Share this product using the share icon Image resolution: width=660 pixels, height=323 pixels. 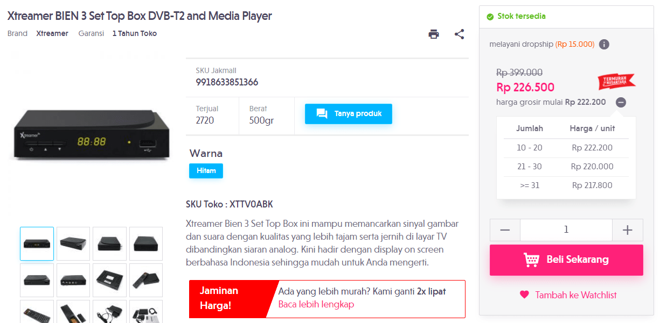(459, 34)
